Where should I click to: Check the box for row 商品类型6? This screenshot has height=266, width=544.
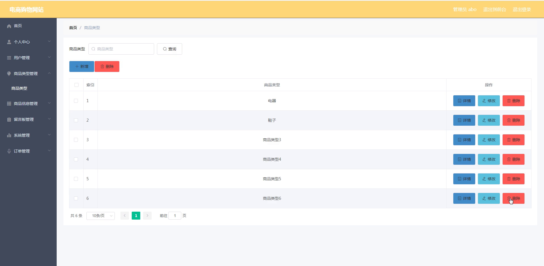pos(76,198)
